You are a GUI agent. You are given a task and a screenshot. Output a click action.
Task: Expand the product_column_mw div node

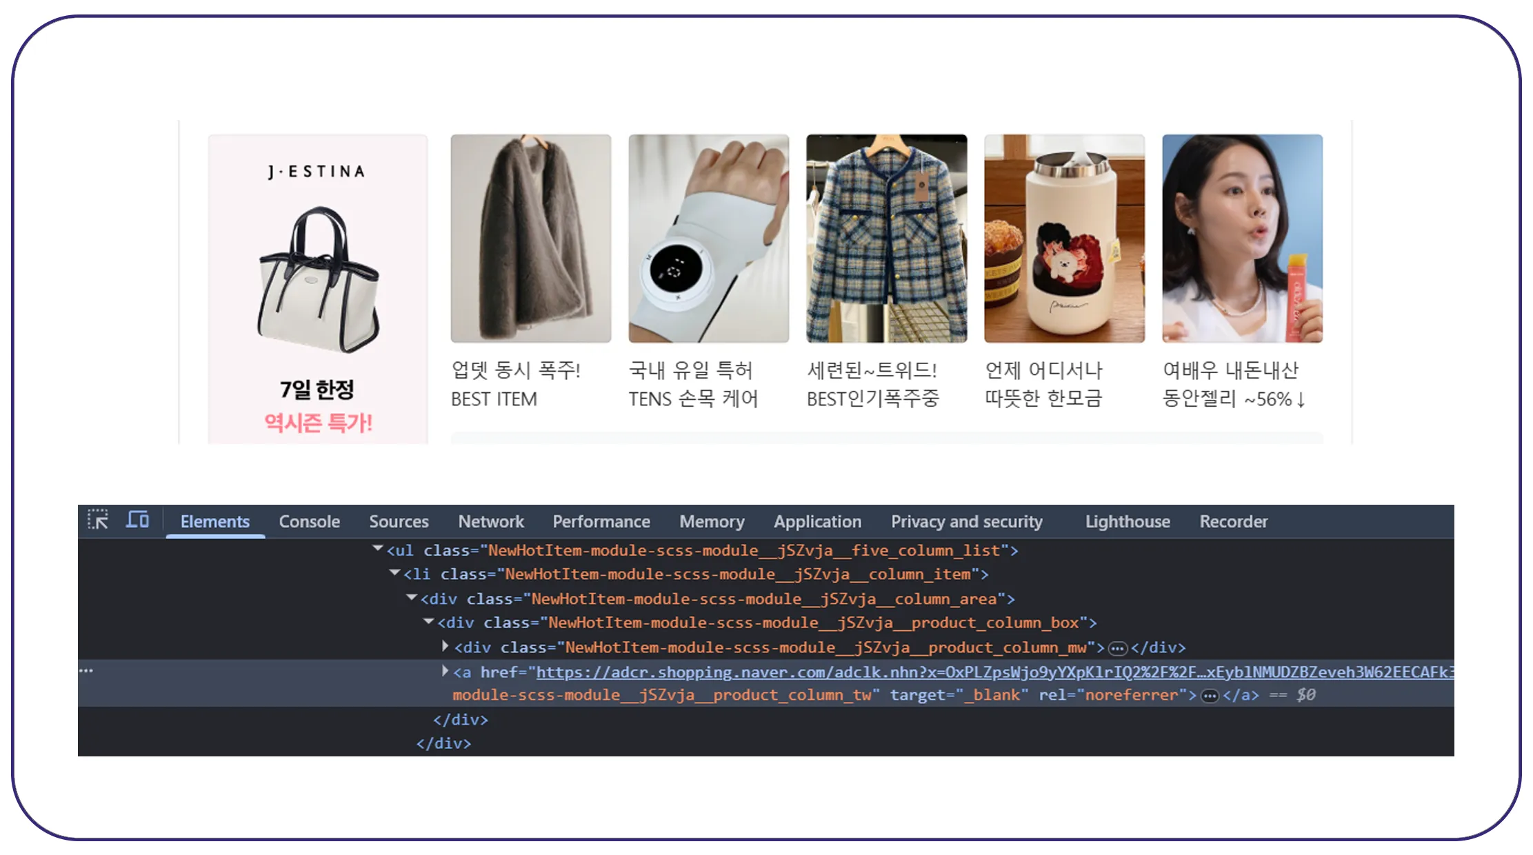tap(445, 646)
